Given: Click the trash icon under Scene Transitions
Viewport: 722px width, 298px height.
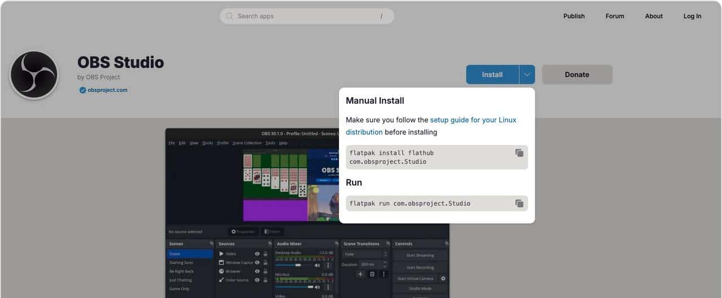Looking at the screenshot, I should click(x=372, y=274).
